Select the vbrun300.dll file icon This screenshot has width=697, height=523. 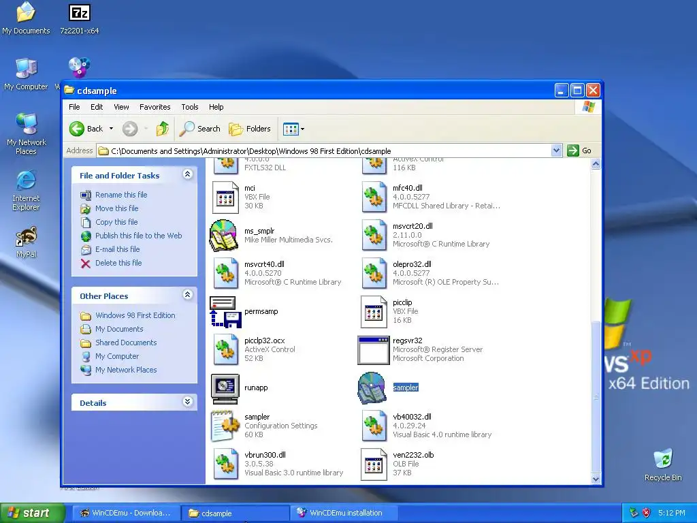[225, 464]
